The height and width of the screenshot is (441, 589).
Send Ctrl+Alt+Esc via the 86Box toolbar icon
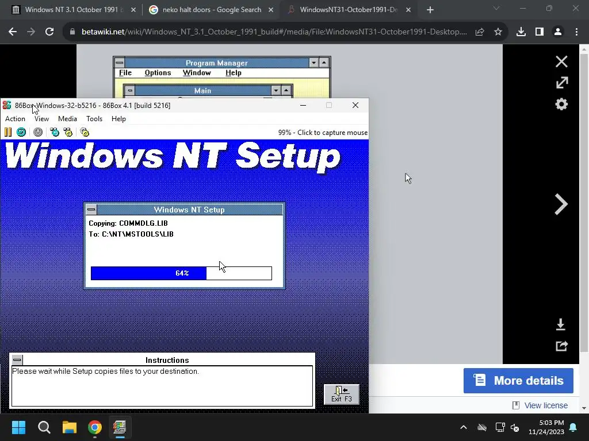click(x=68, y=132)
